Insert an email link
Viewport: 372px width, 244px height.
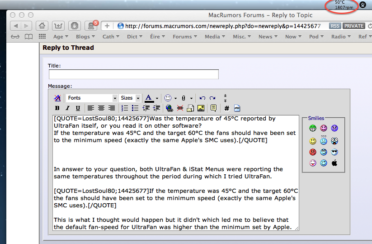pyautogui.click(x=190, y=108)
